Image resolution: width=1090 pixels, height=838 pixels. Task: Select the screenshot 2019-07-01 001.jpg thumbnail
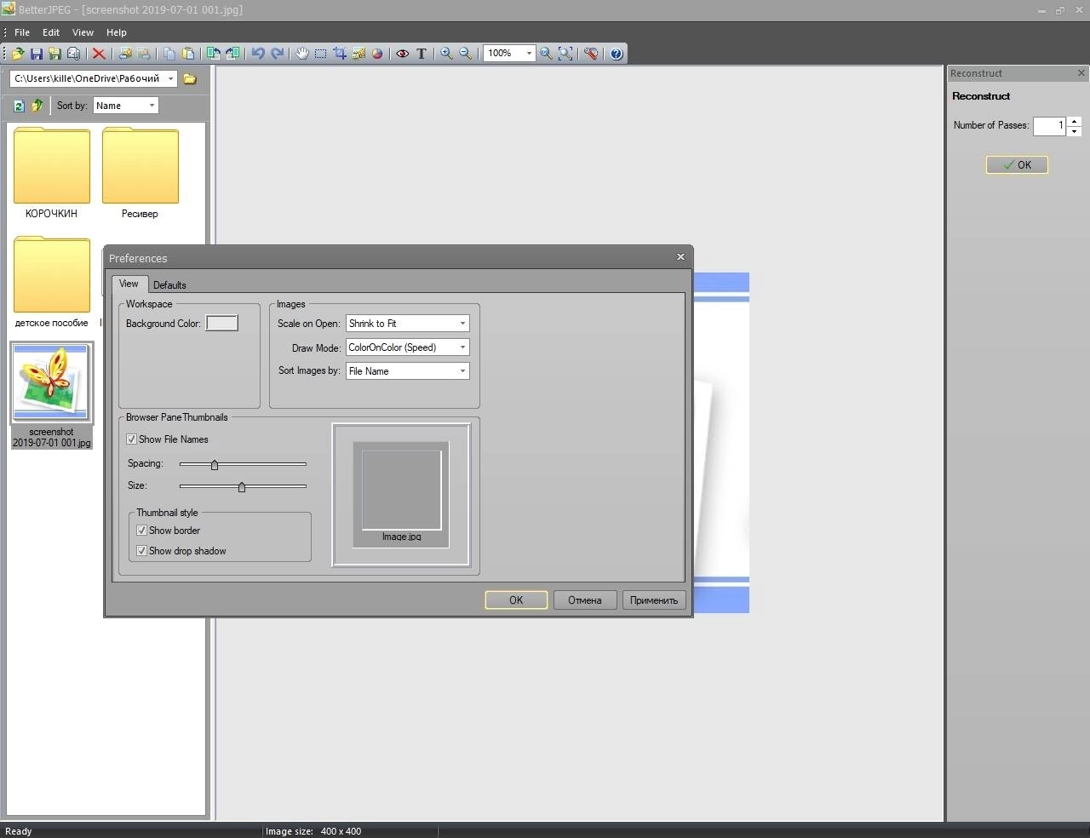52,395
